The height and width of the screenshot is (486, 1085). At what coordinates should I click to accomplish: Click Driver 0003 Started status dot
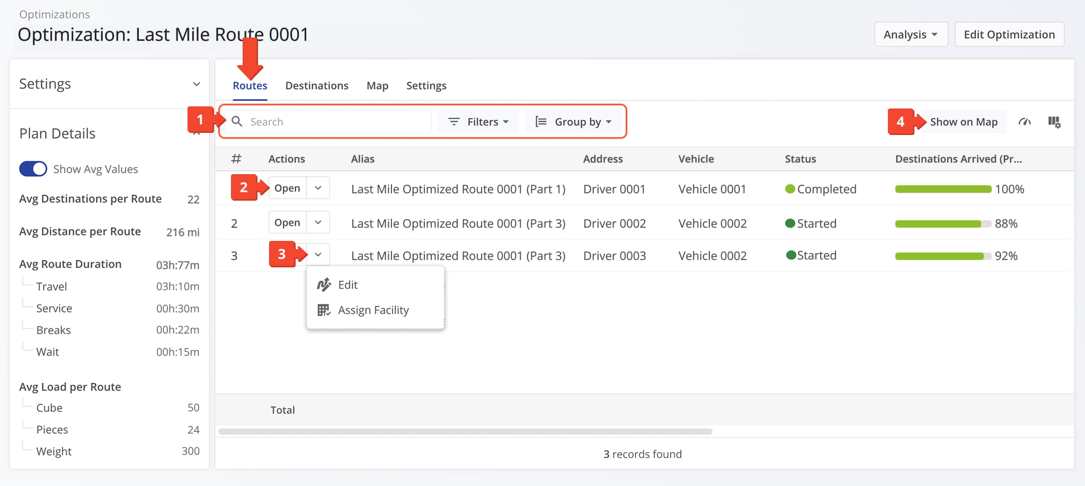pos(791,255)
